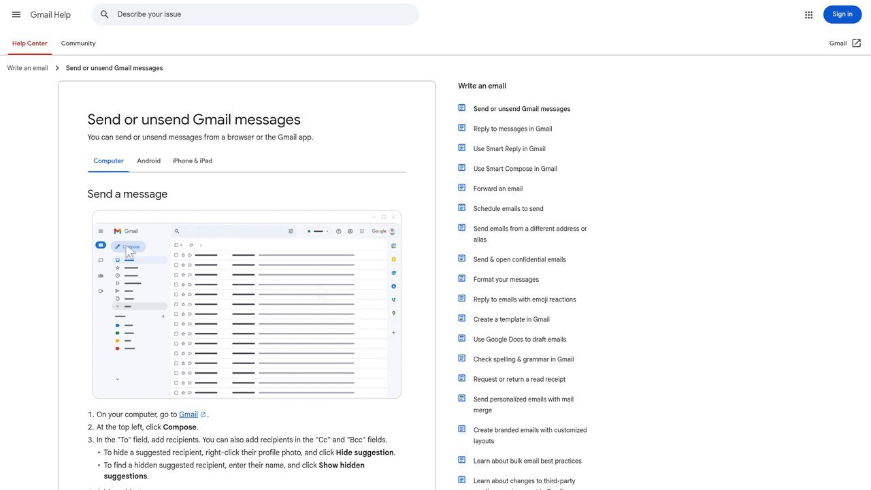Click article icon beside Reply with emoji reactions

[462, 299]
